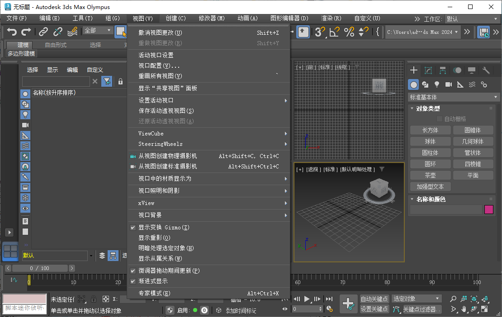Expand the SteeringWheels submenu

(209, 144)
